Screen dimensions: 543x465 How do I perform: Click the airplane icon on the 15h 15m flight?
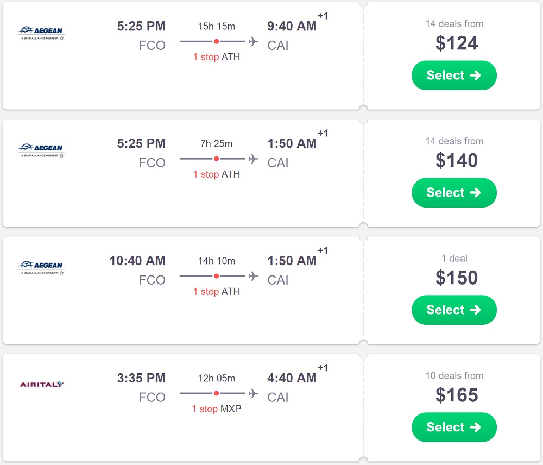click(x=253, y=41)
